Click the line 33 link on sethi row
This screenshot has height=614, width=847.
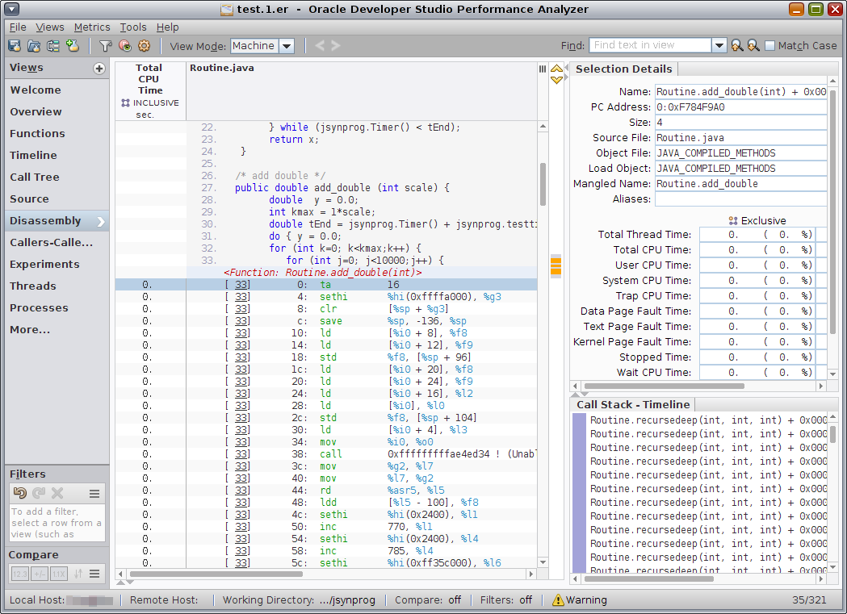[241, 297]
